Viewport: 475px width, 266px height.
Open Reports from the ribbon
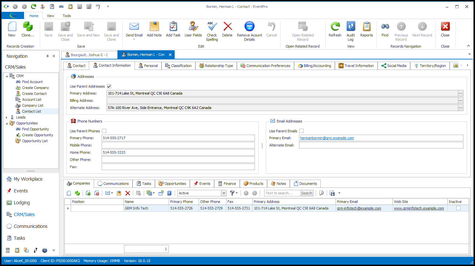pyautogui.click(x=366, y=30)
